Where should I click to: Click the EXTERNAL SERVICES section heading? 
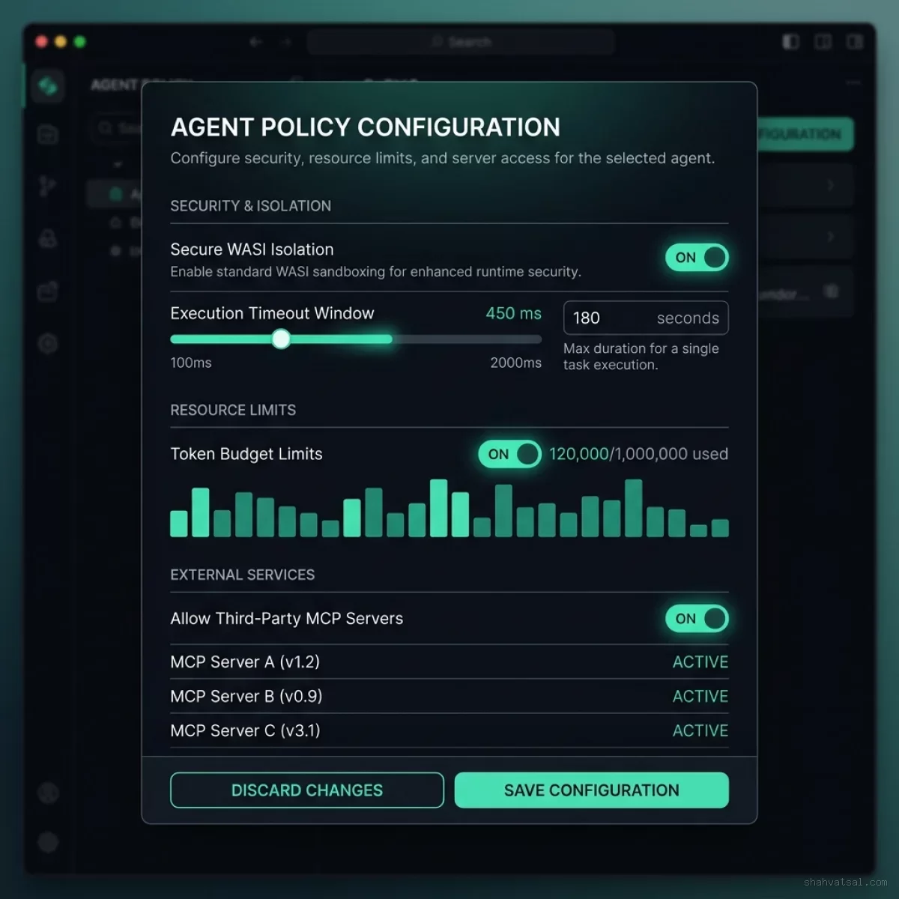(x=243, y=575)
